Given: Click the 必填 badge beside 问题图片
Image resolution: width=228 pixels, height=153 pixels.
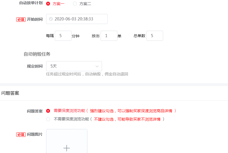Looking at the screenshot, I should point(21,134).
